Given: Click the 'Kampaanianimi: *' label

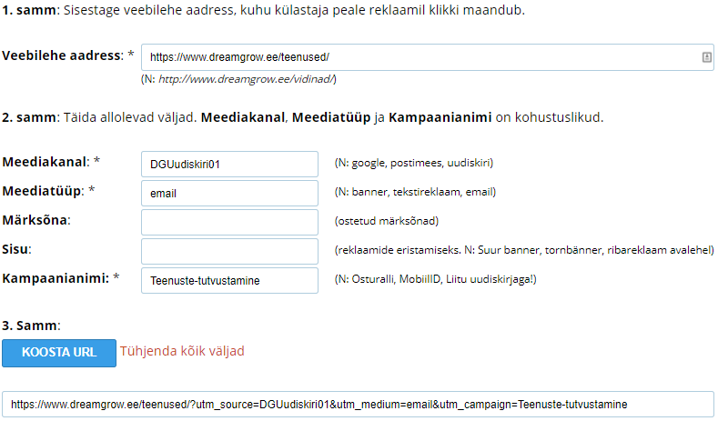Looking at the screenshot, I should tap(60, 278).
